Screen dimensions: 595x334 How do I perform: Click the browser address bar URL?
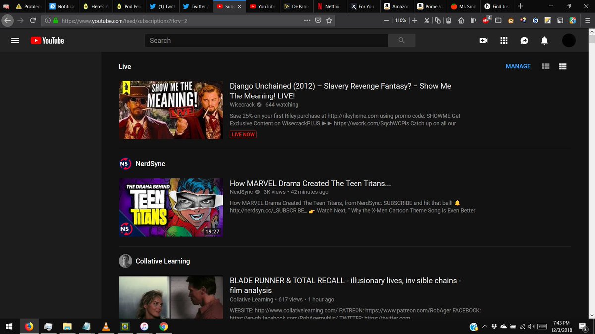(x=124, y=21)
